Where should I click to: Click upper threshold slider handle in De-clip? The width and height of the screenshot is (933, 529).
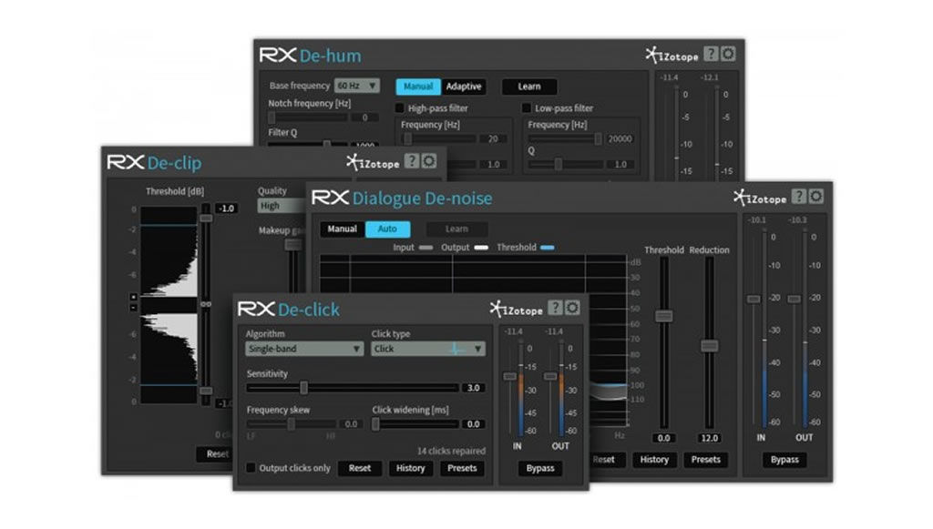point(205,219)
